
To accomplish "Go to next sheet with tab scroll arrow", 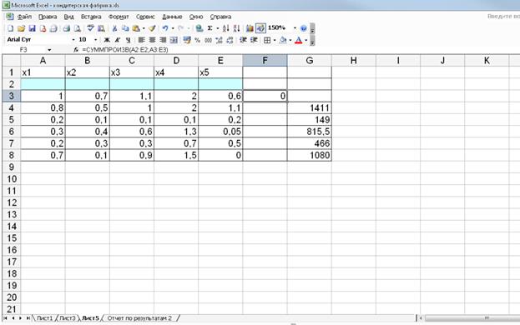I will (x=20, y=318).
